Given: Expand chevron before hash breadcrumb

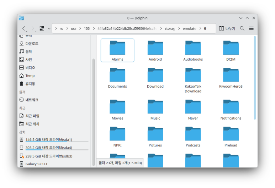Looking at the screenshot, I should tap(94, 28).
